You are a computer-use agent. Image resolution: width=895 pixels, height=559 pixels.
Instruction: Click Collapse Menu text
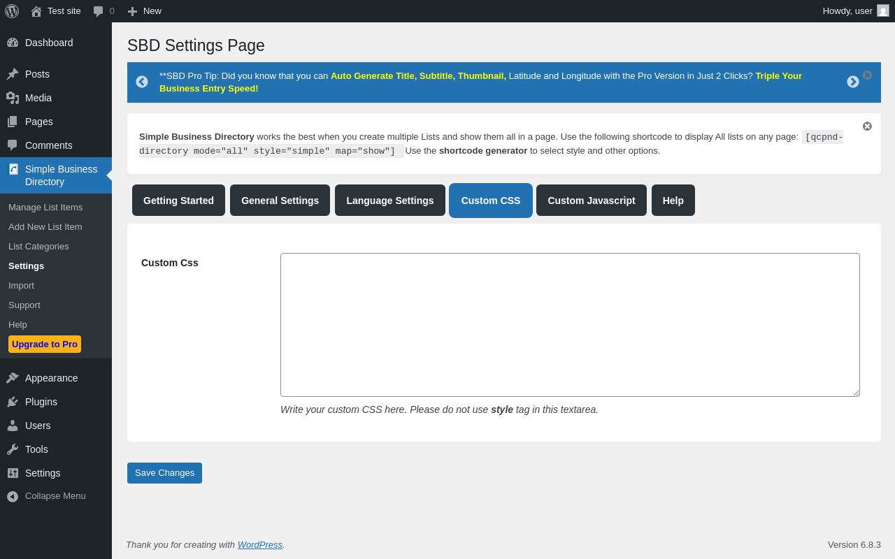(x=55, y=496)
